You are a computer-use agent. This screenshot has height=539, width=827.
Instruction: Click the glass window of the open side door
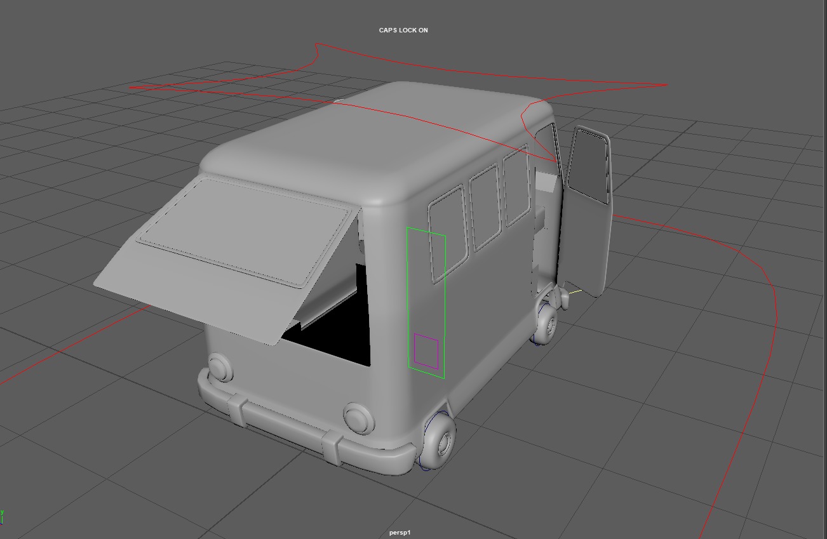[x=589, y=166]
